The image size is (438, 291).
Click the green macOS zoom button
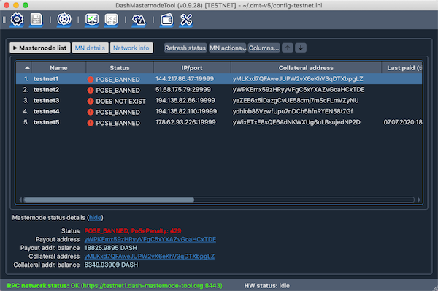26,5
